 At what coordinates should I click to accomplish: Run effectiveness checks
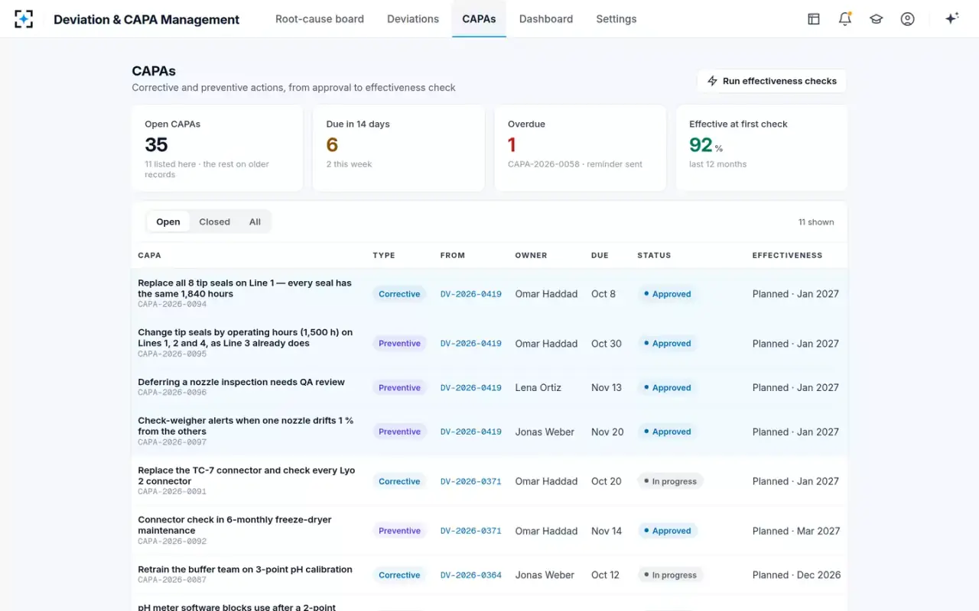772,81
